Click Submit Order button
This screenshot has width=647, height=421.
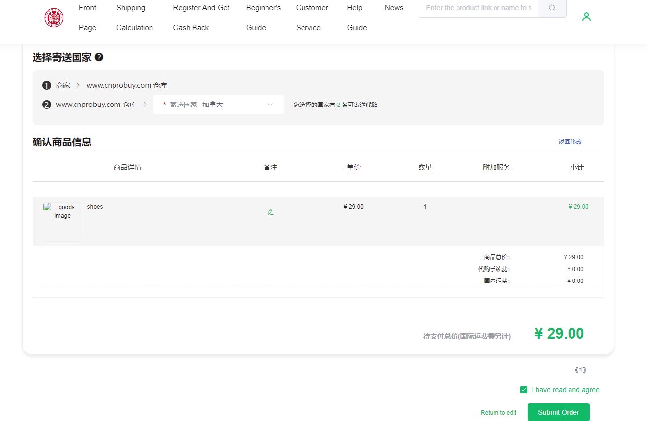(x=559, y=412)
